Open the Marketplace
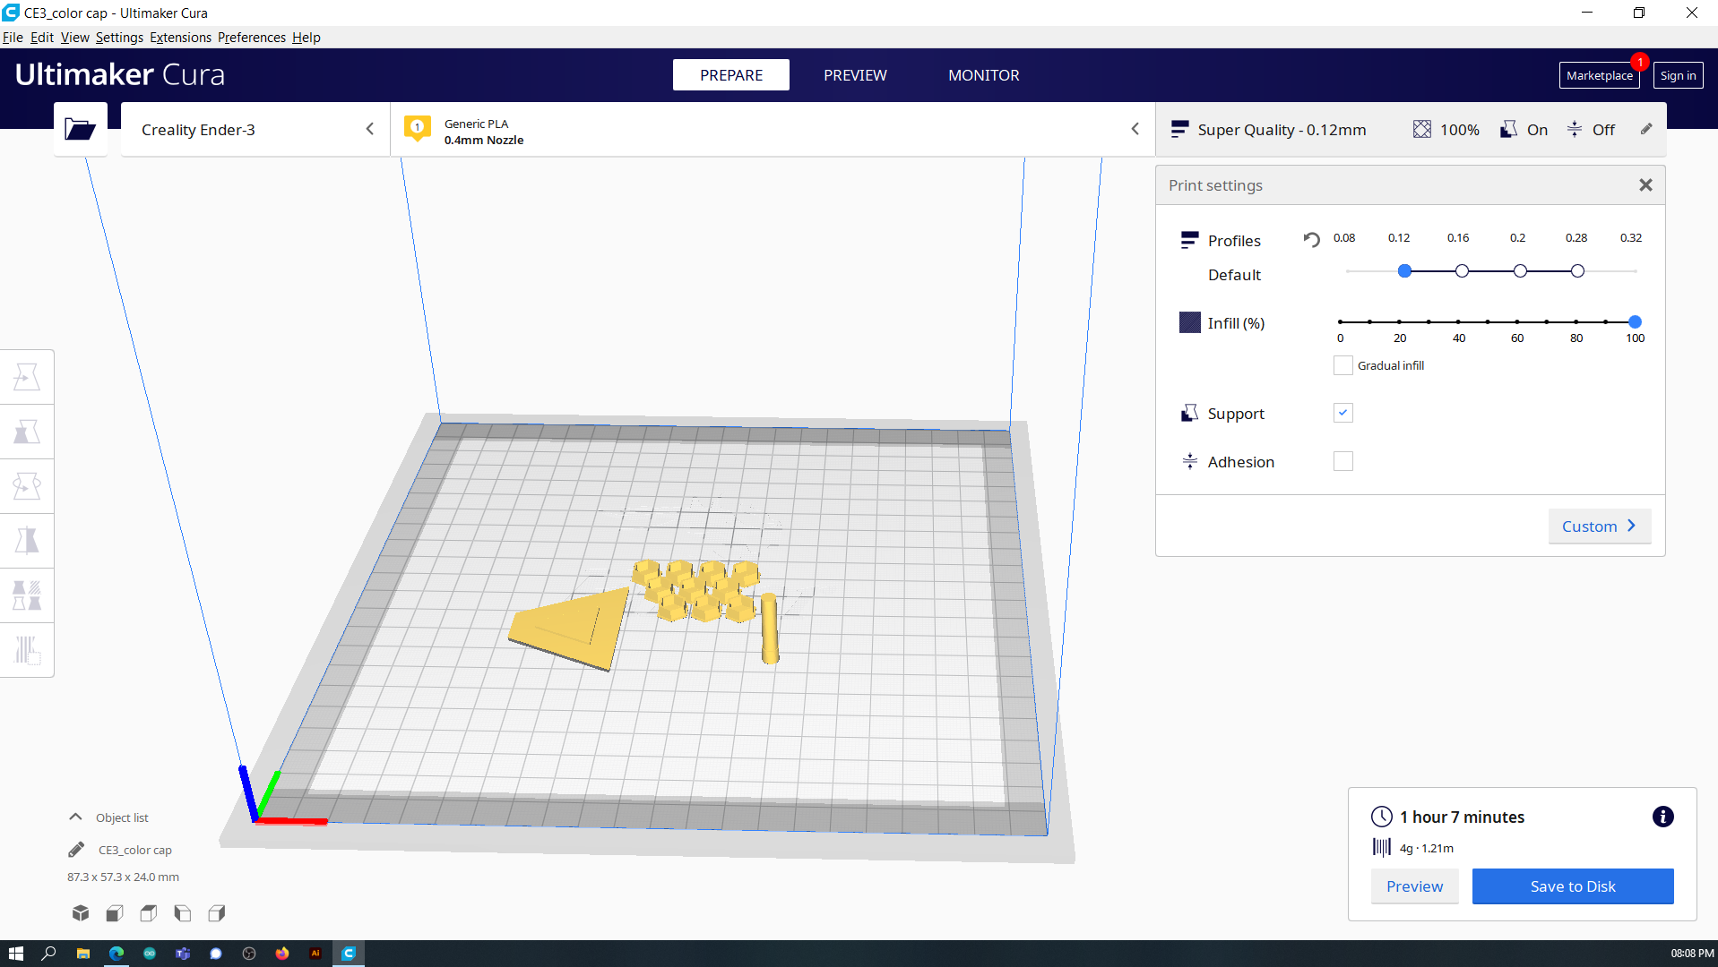This screenshot has height=967, width=1718. point(1599,75)
